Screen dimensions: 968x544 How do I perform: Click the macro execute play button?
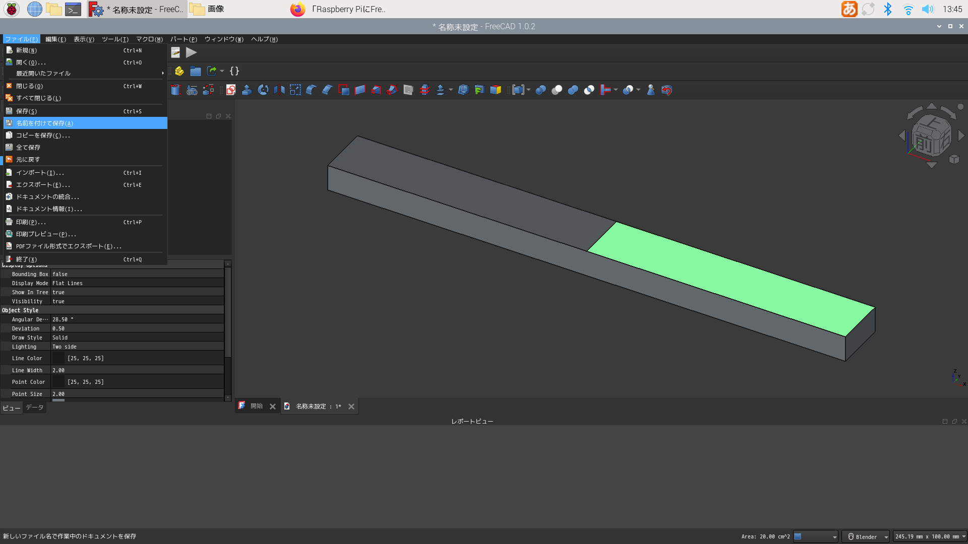pos(191,52)
